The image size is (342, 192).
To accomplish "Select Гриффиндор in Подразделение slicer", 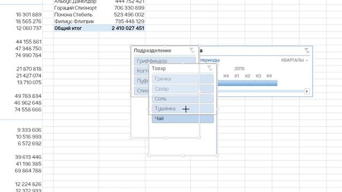I will pos(165,61).
